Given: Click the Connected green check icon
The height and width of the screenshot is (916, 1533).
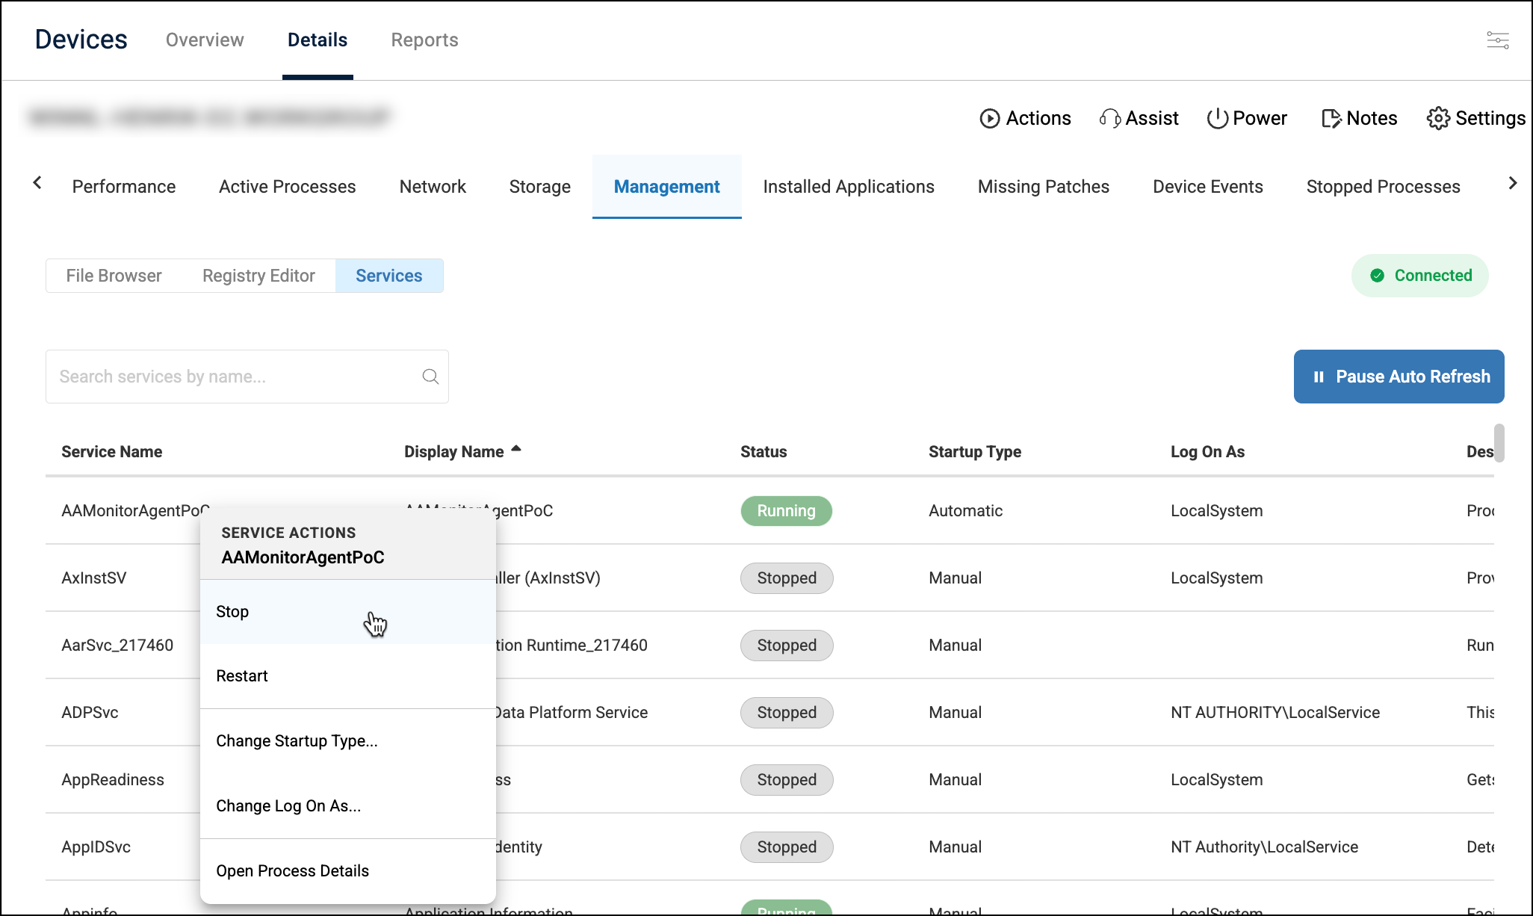Looking at the screenshot, I should 1378,276.
